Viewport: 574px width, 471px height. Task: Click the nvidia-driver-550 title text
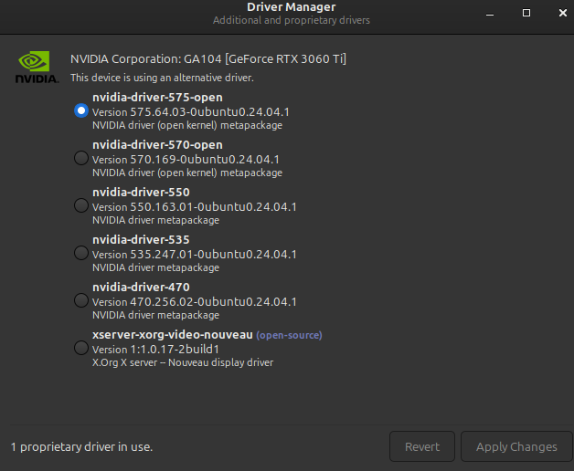[x=141, y=193]
